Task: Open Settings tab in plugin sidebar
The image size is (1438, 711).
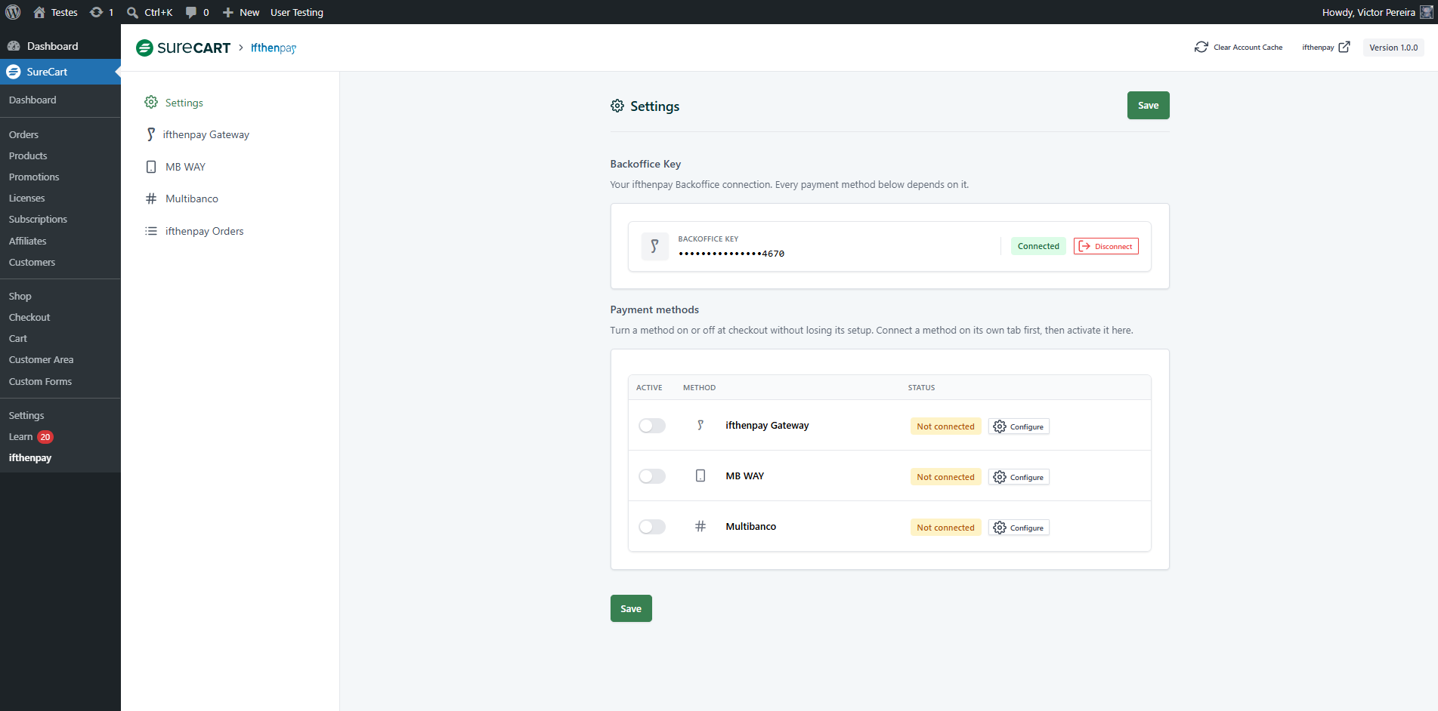Action: [x=174, y=103]
